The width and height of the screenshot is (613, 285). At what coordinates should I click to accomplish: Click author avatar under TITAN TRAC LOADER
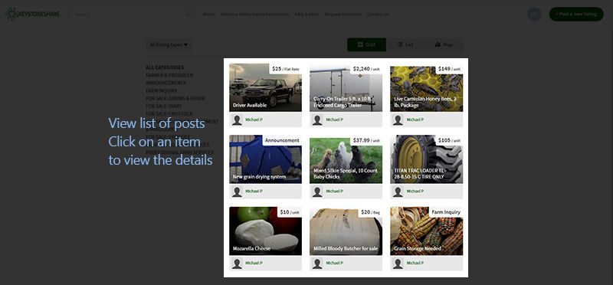[x=398, y=192]
